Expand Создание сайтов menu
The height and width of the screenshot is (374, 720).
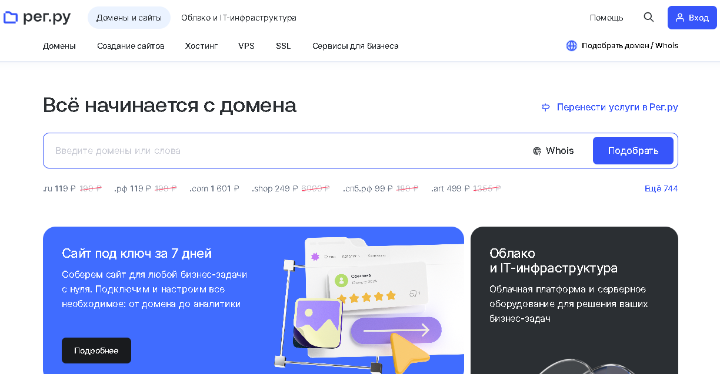131,46
